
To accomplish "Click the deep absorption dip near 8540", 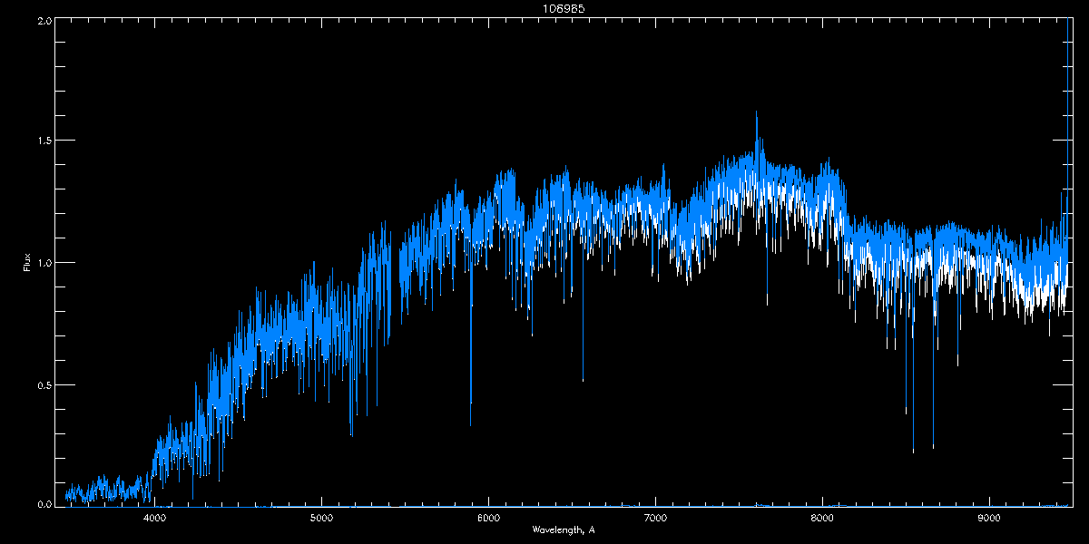I will pyautogui.click(x=913, y=450).
